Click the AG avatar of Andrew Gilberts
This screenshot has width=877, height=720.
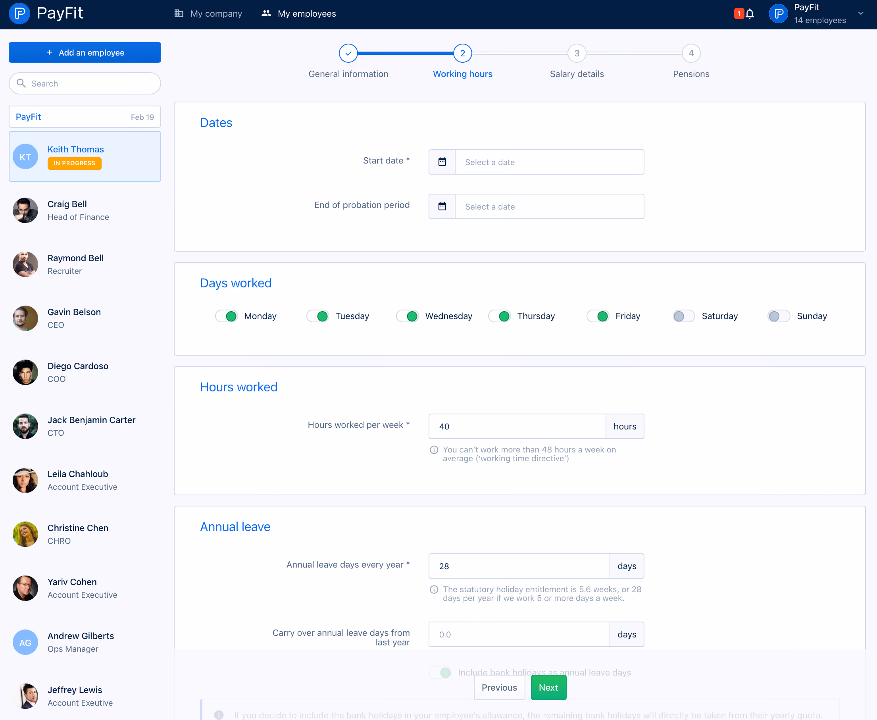pos(25,642)
